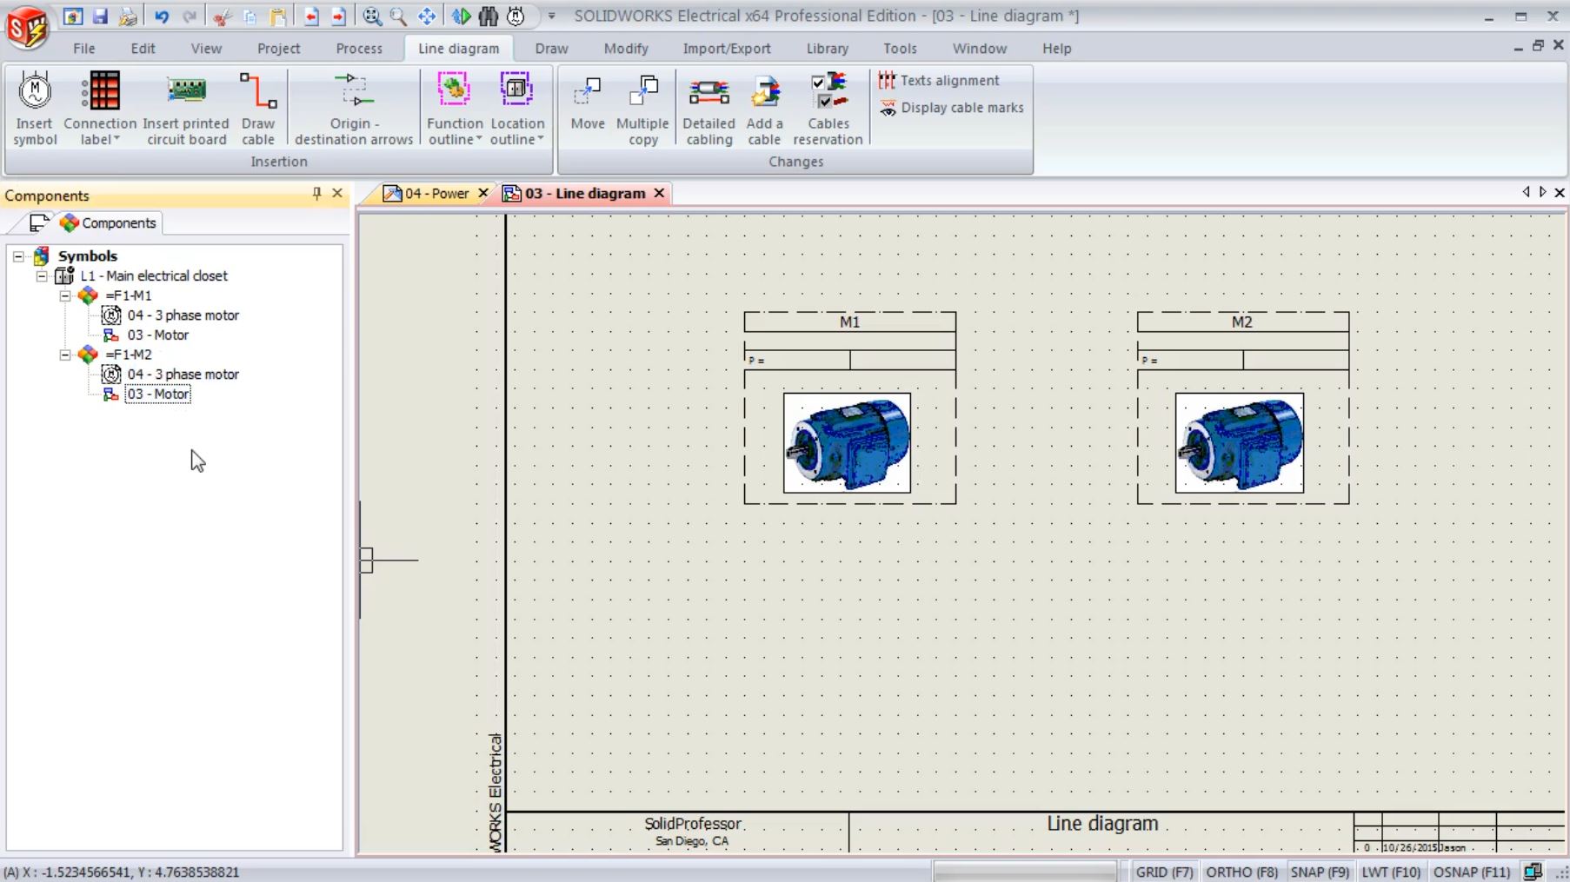Select the Components tab in side panel
Screen dimensions: 1570x882
(108, 223)
